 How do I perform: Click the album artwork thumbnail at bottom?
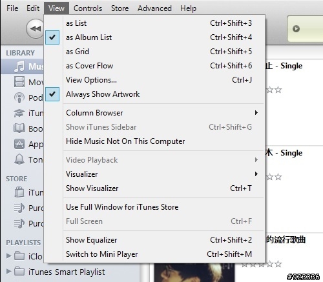(194, 272)
